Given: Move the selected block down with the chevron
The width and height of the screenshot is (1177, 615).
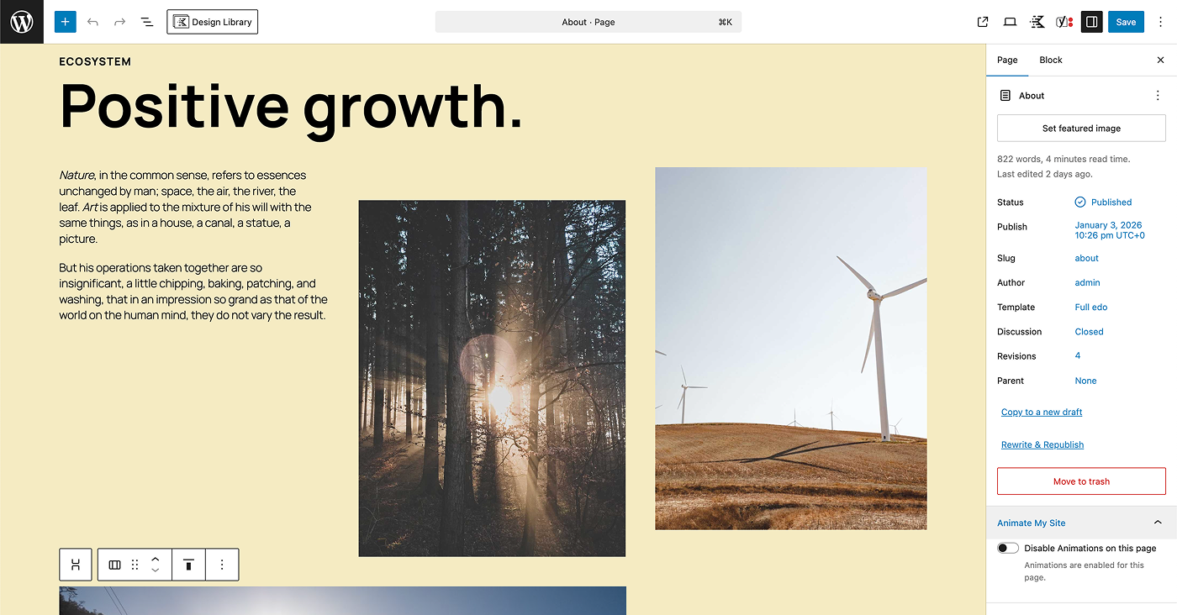Looking at the screenshot, I should [155, 570].
